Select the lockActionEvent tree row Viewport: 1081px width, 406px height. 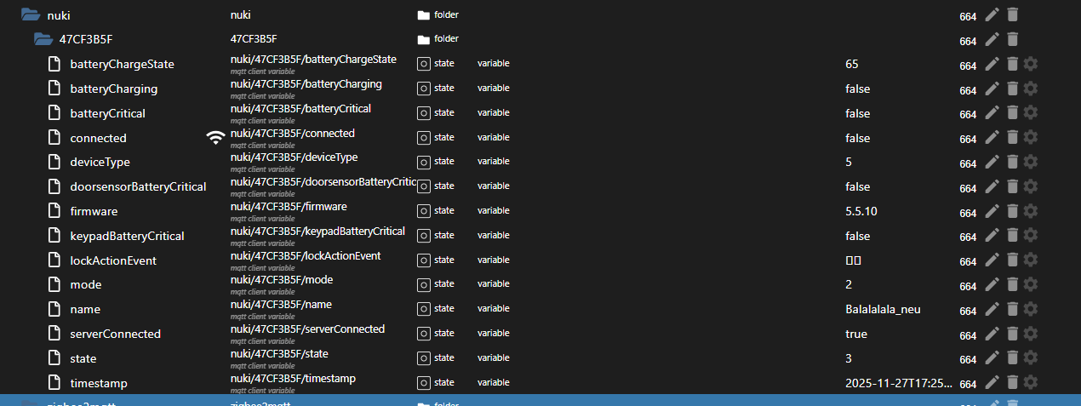[x=540, y=260]
